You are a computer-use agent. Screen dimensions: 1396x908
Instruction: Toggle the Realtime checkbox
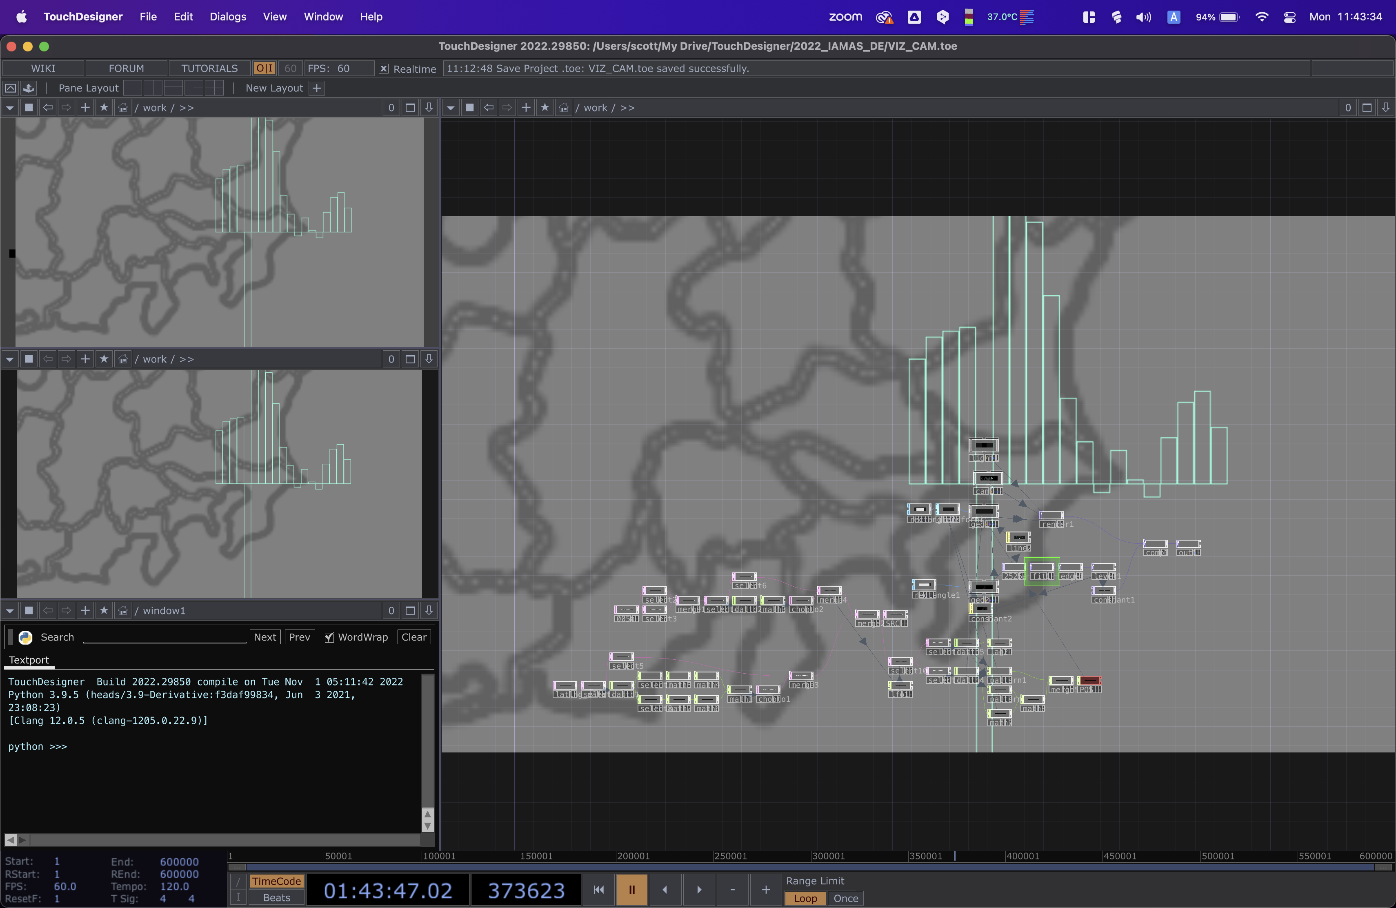384,69
